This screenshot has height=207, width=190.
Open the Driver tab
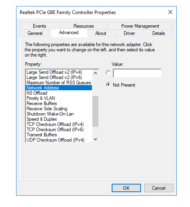tap(129, 33)
